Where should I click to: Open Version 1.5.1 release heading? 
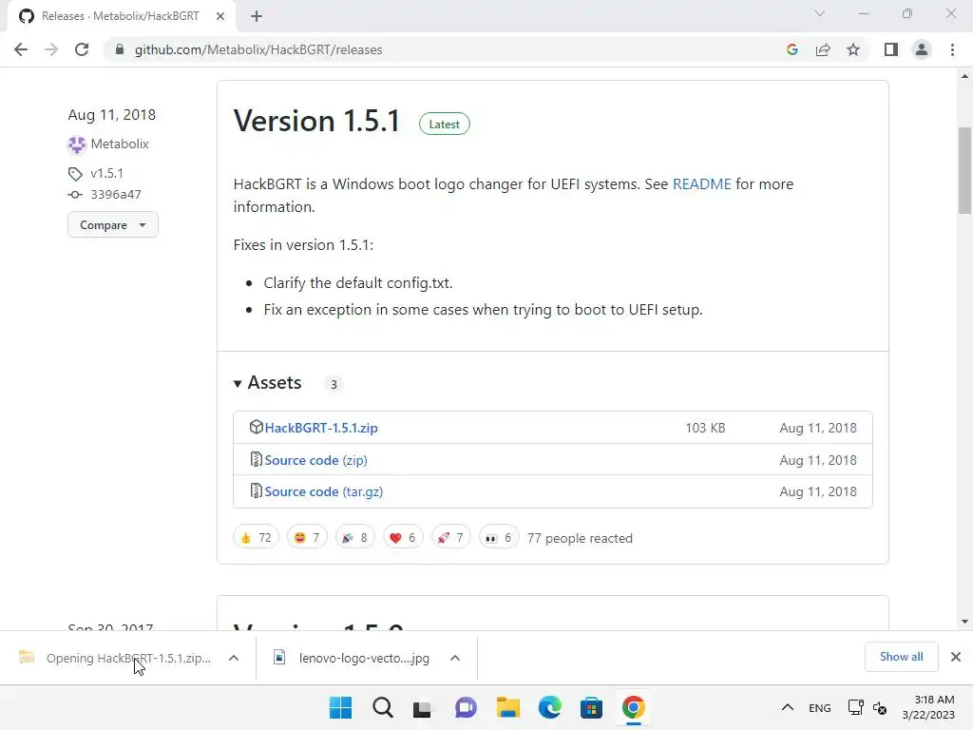click(x=316, y=121)
